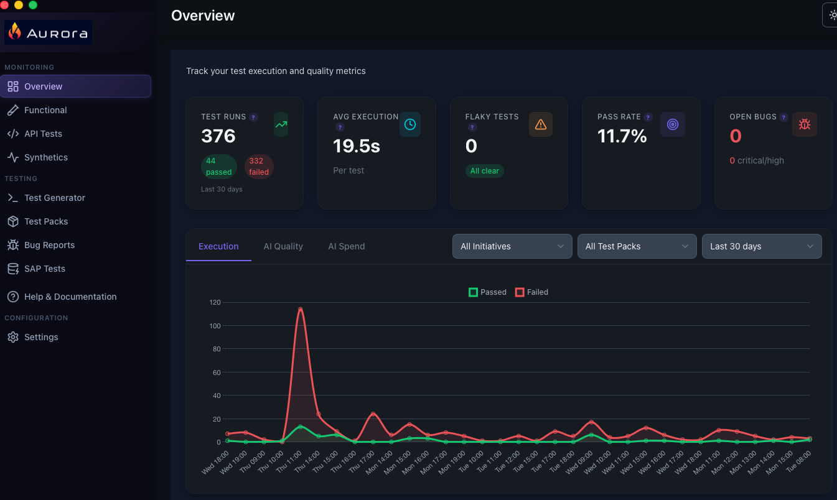Open the Last 30 days dropdown

762,246
